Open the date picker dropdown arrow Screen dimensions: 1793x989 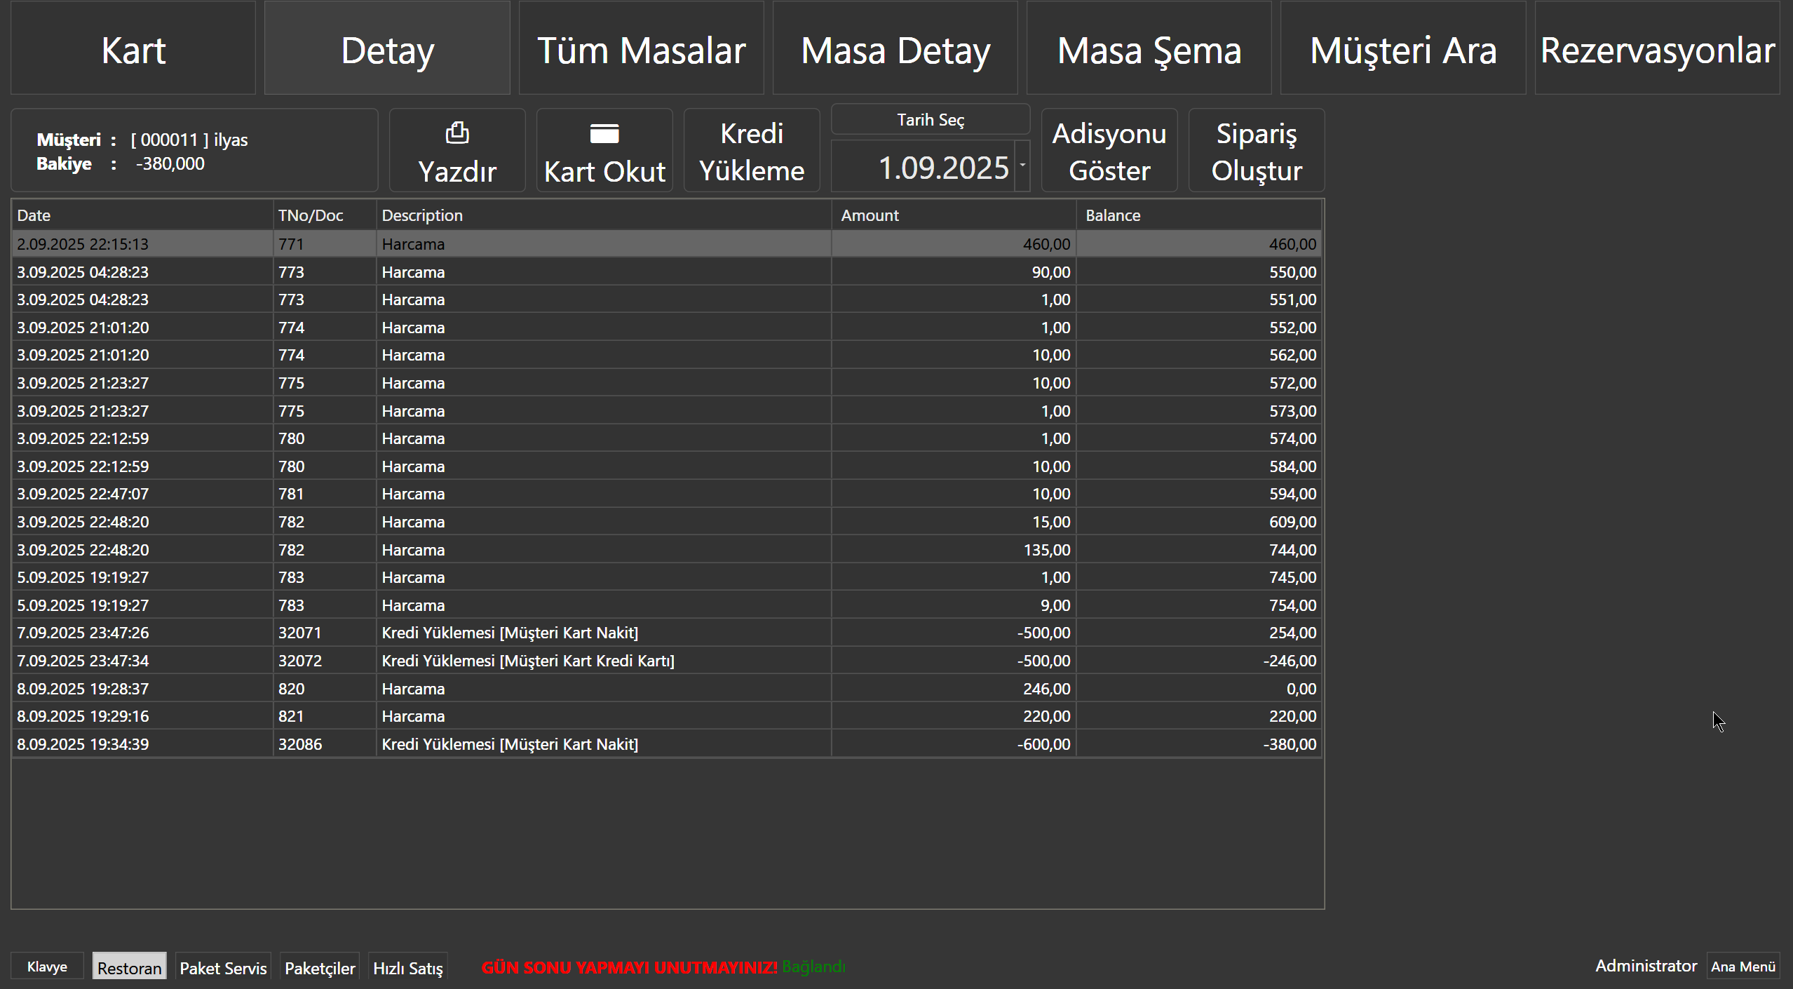(x=1022, y=166)
